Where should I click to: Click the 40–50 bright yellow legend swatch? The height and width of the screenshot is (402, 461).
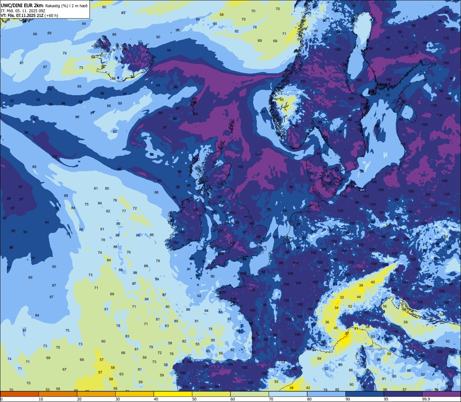point(173,394)
